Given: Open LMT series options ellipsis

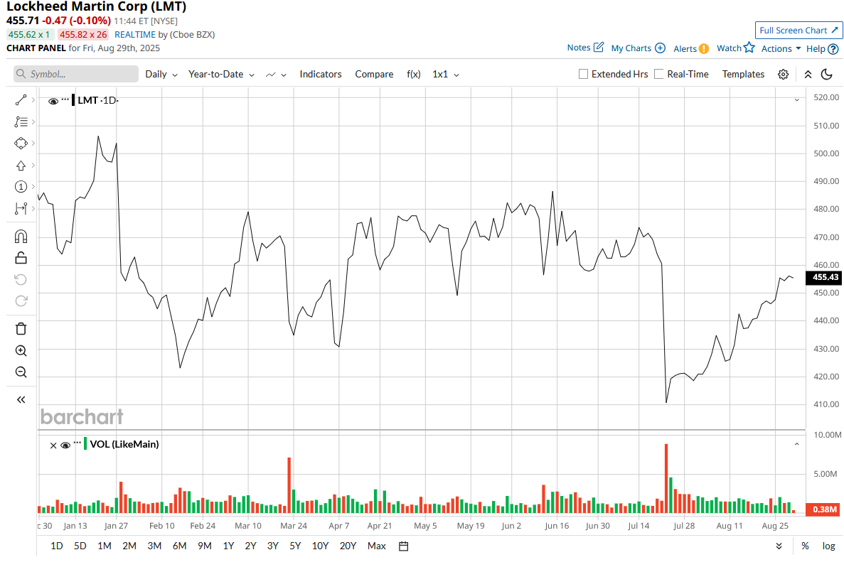Looking at the screenshot, I should (x=65, y=99).
